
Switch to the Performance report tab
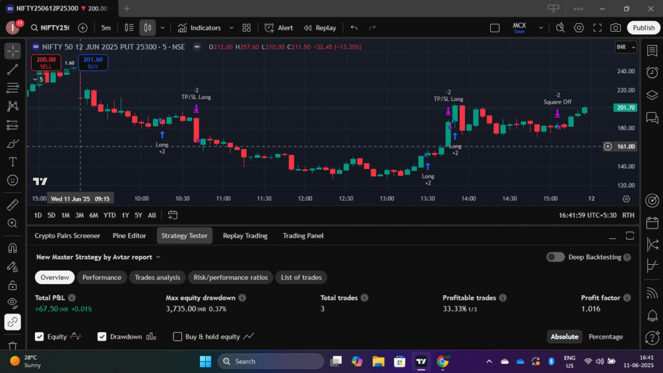pyautogui.click(x=102, y=277)
